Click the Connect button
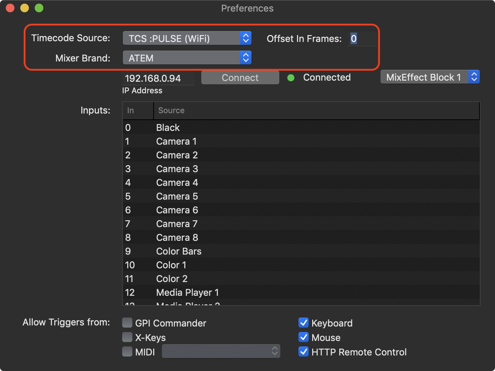The image size is (495, 371). [240, 78]
